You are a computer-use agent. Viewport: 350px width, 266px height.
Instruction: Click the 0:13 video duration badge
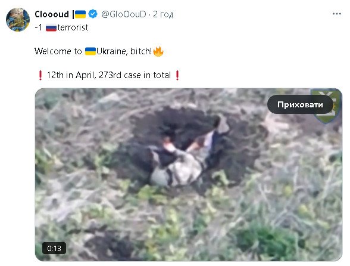click(x=54, y=248)
